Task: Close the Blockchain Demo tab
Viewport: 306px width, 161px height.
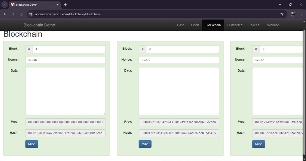Action: pyautogui.click(x=57, y=5)
